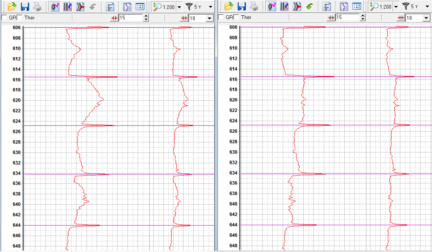This screenshot has width=432, height=252.
Task: Open a file in the left window
Action: pos(12,6)
